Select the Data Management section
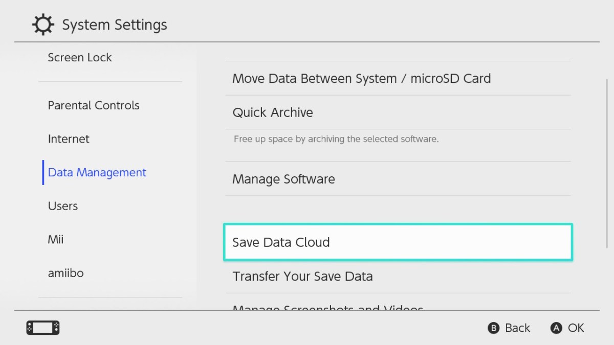 point(97,172)
